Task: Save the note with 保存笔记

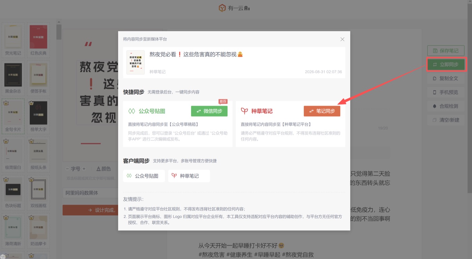Action: (446, 51)
